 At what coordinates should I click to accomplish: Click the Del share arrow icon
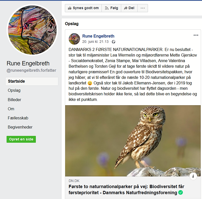(x=125, y=8)
